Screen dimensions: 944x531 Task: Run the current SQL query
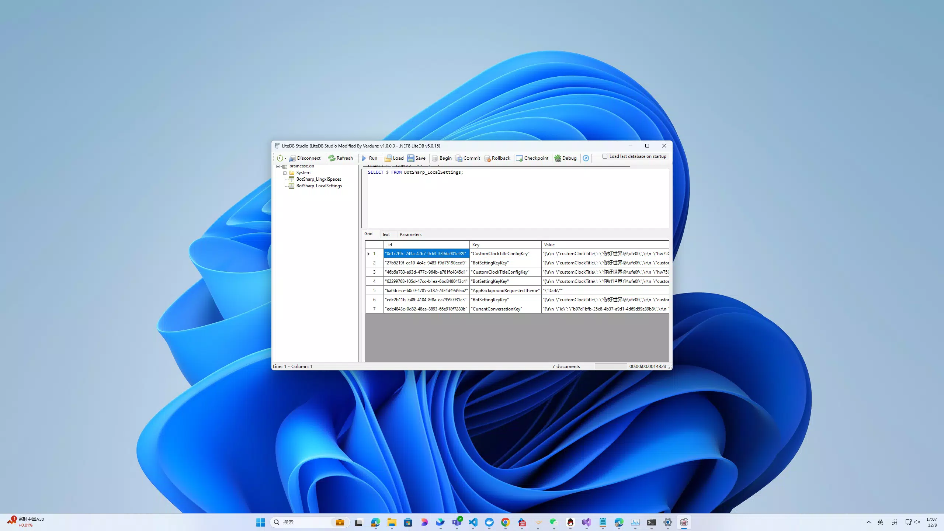pos(369,158)
